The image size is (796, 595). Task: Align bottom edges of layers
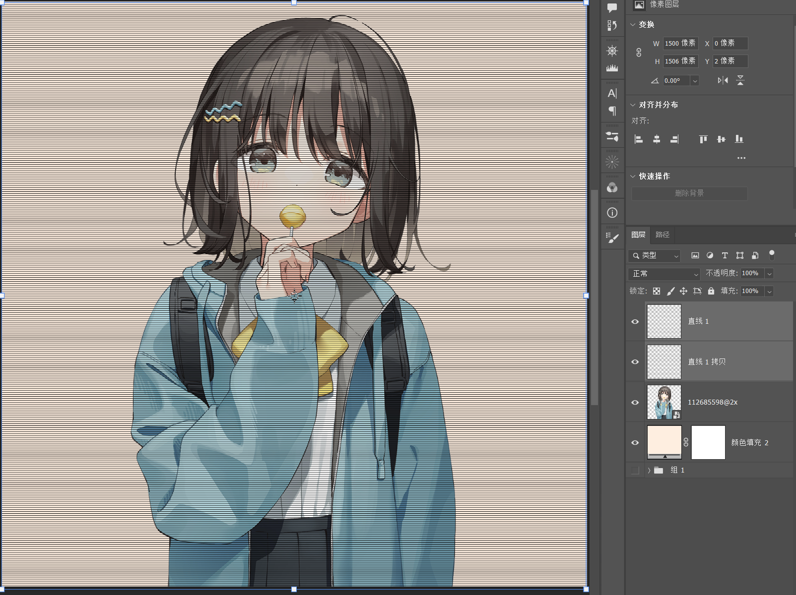739,139
